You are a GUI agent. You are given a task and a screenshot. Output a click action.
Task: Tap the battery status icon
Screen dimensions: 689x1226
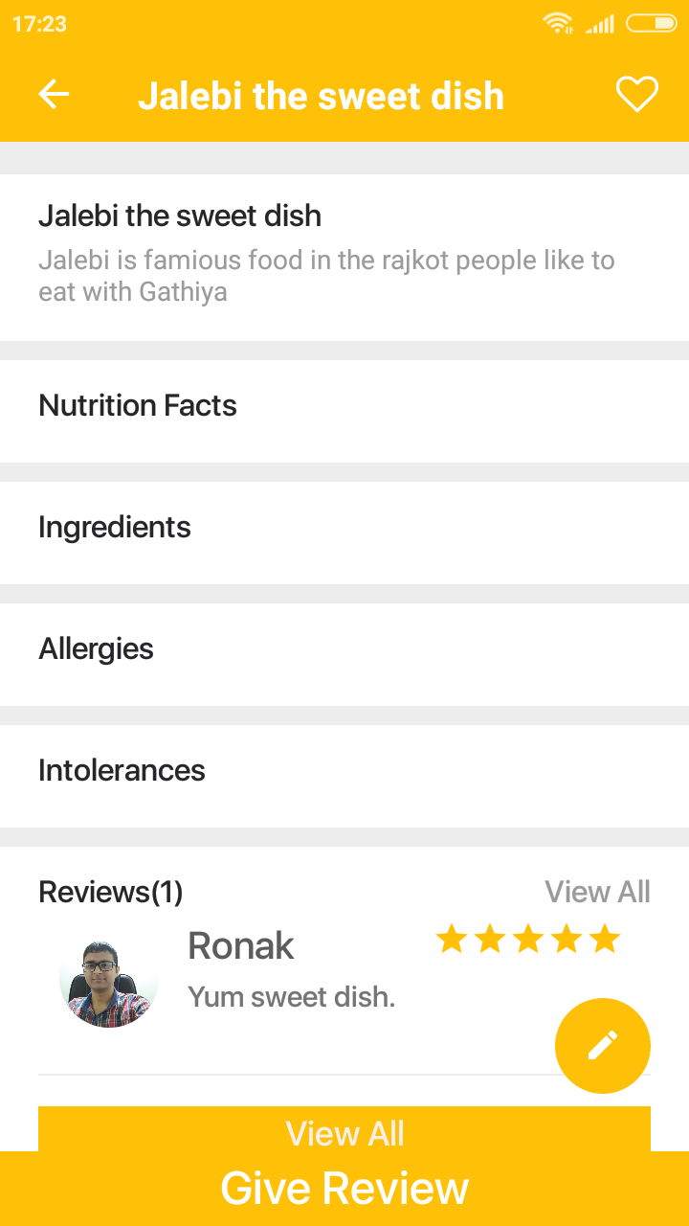pyautogui.click(x=651, y=23)
